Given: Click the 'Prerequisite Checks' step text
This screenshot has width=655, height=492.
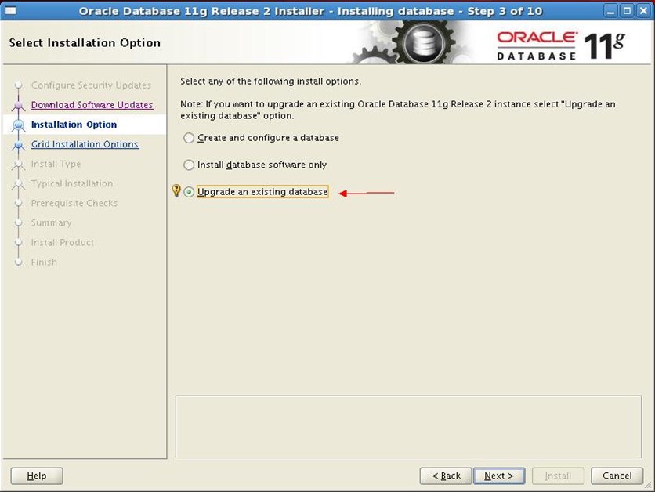Looking at the screenshot, I should tap(74, 203).
